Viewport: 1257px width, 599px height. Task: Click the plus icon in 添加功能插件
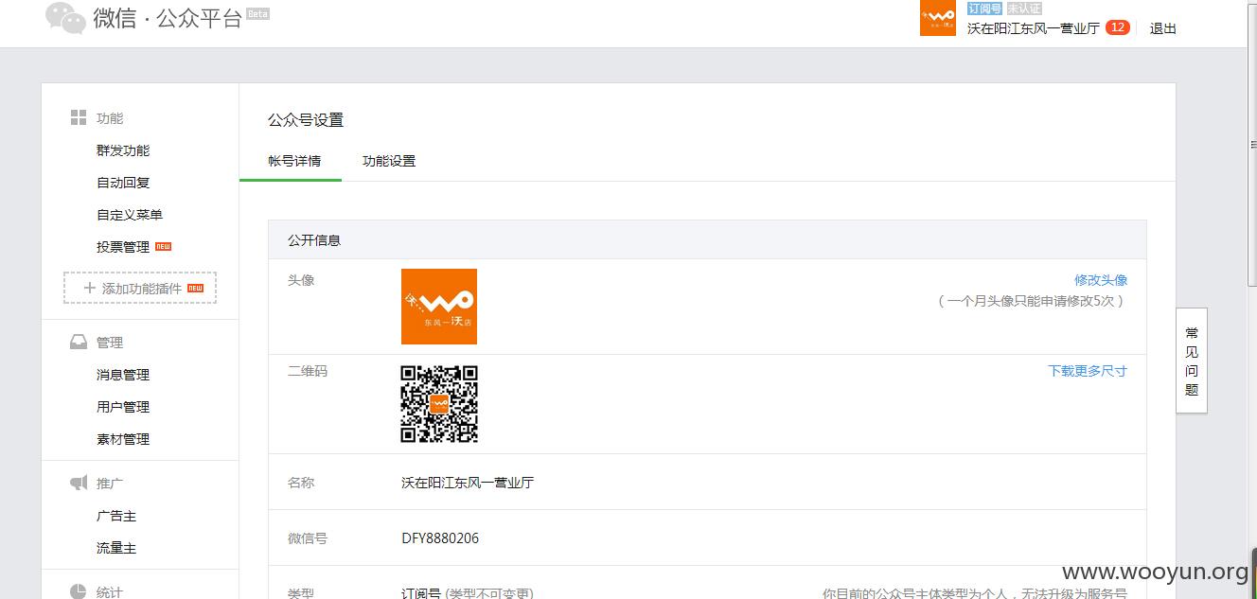[90, 288]
